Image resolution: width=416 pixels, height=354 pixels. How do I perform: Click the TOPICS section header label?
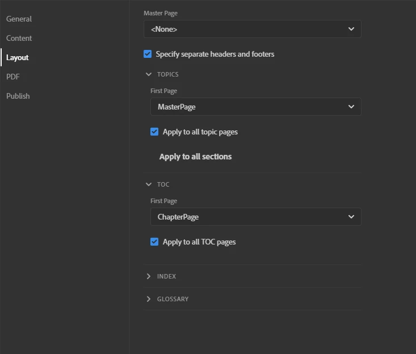[168, 74]
